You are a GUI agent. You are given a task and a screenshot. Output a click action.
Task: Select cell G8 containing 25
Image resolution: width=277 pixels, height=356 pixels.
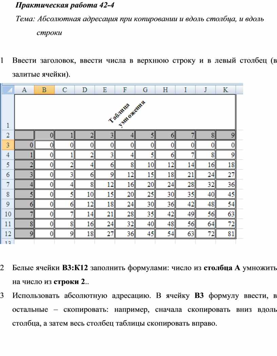click(145, 194)
